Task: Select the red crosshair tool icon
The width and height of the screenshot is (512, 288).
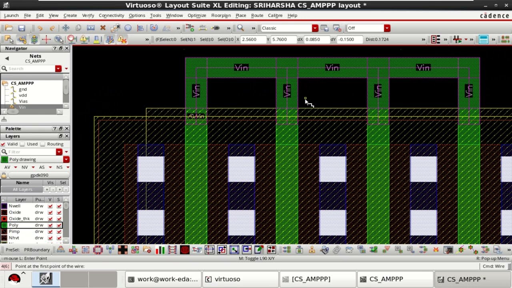Action: [46, 39]
